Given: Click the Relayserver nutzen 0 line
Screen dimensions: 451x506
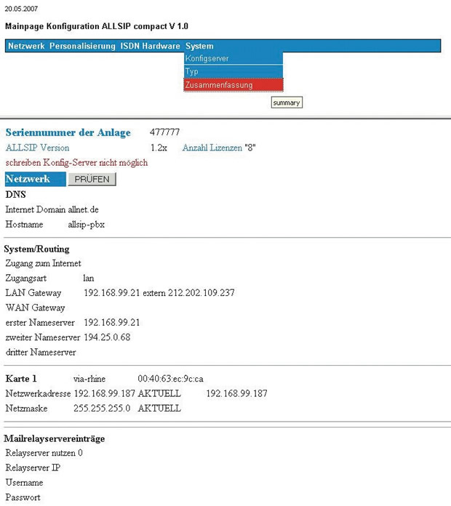Looking at the screenshot, I should click(x=44, y=453).
